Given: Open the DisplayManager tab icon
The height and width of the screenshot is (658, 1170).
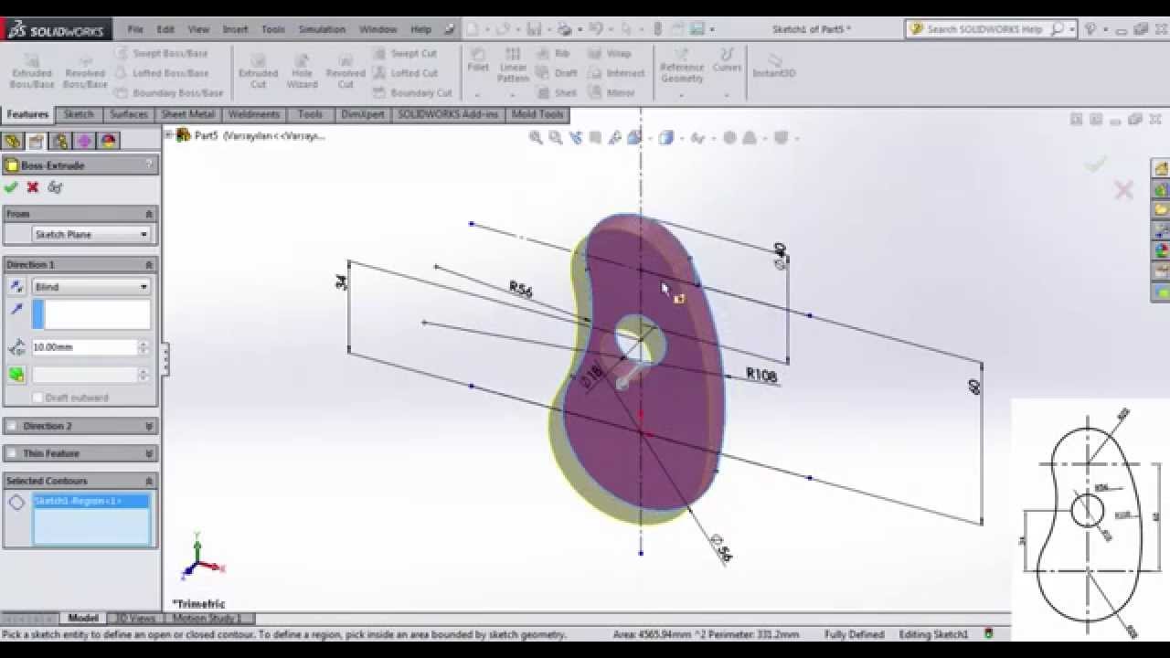Looking at the screenshot, I should pos(108,141).
